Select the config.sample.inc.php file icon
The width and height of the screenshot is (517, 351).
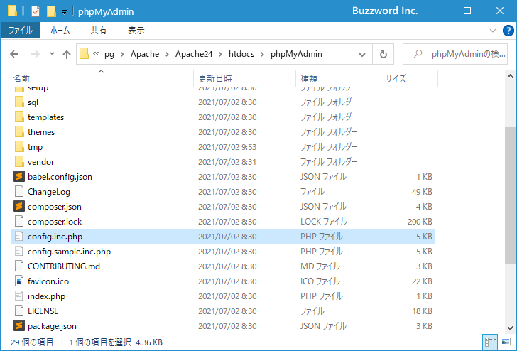coord(19,251)
